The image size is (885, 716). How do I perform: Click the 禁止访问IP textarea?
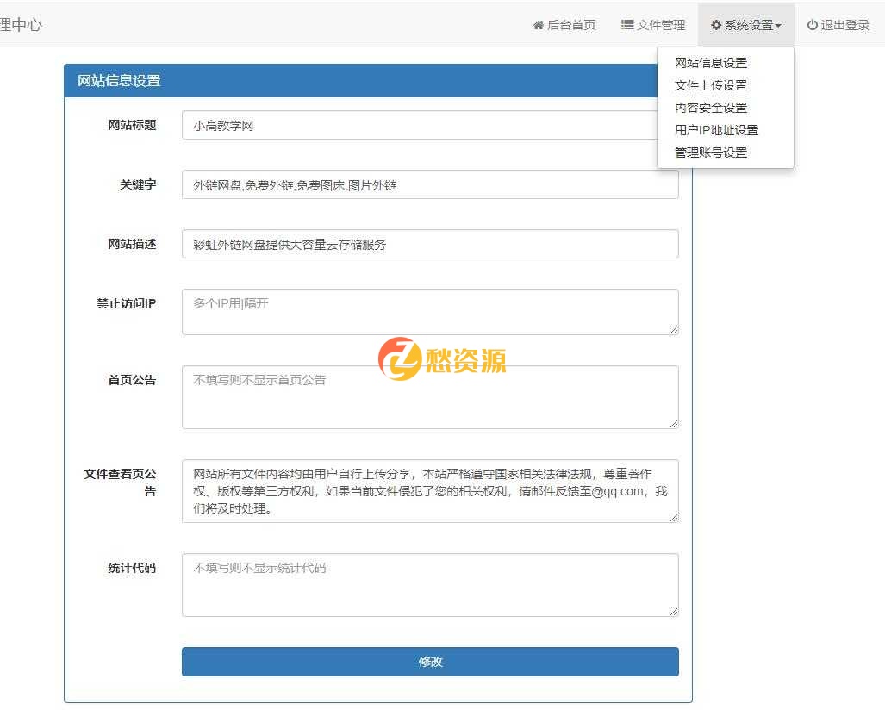pyautogui.click(x=430, y=310)
